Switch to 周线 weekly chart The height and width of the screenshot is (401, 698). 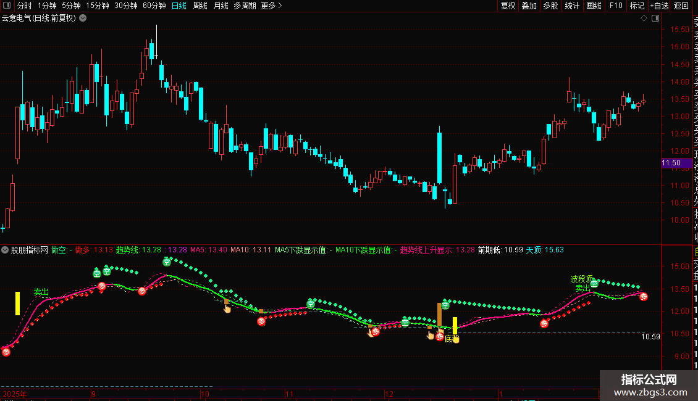tap(200, 6)
